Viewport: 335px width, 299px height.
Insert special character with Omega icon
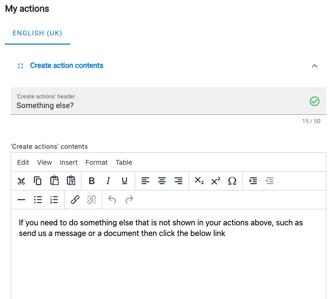(232, 181)
